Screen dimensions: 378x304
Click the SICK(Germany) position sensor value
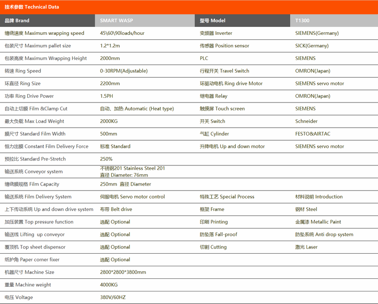(312, 46)
